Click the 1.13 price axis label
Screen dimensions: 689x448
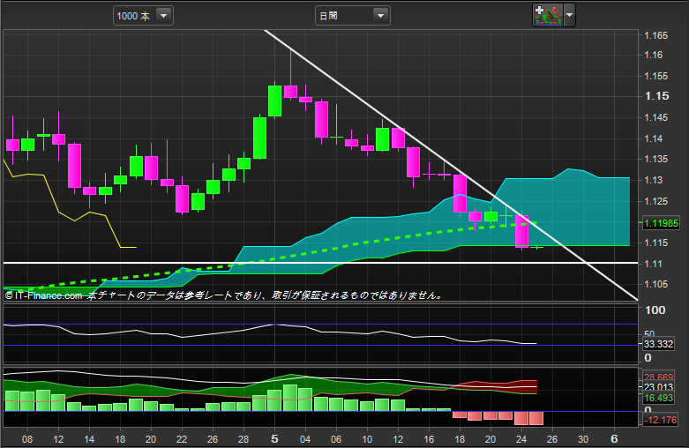(x=654, y=180)
